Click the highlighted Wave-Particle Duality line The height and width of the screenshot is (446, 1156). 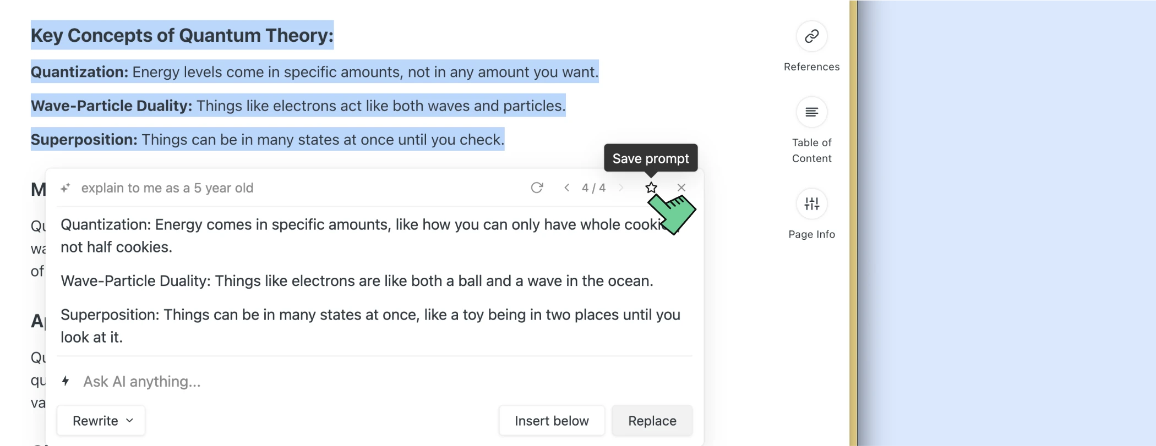point(298,106)
